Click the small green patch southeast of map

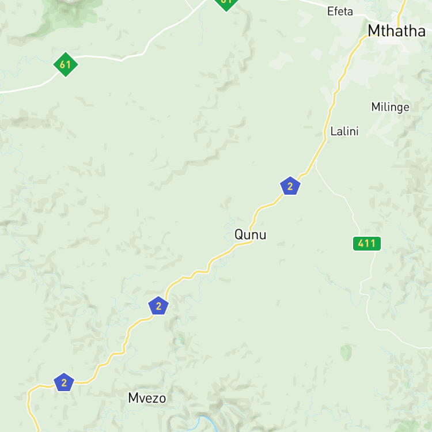[346, 352]
